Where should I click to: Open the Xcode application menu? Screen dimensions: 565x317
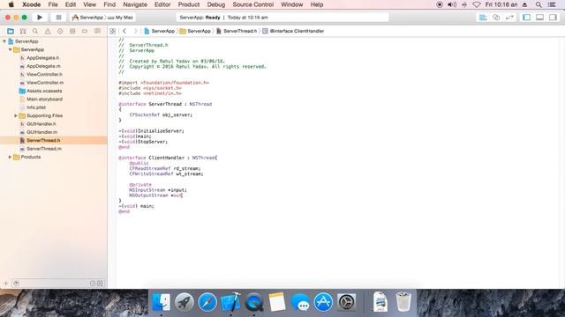(x=32, y=4)
